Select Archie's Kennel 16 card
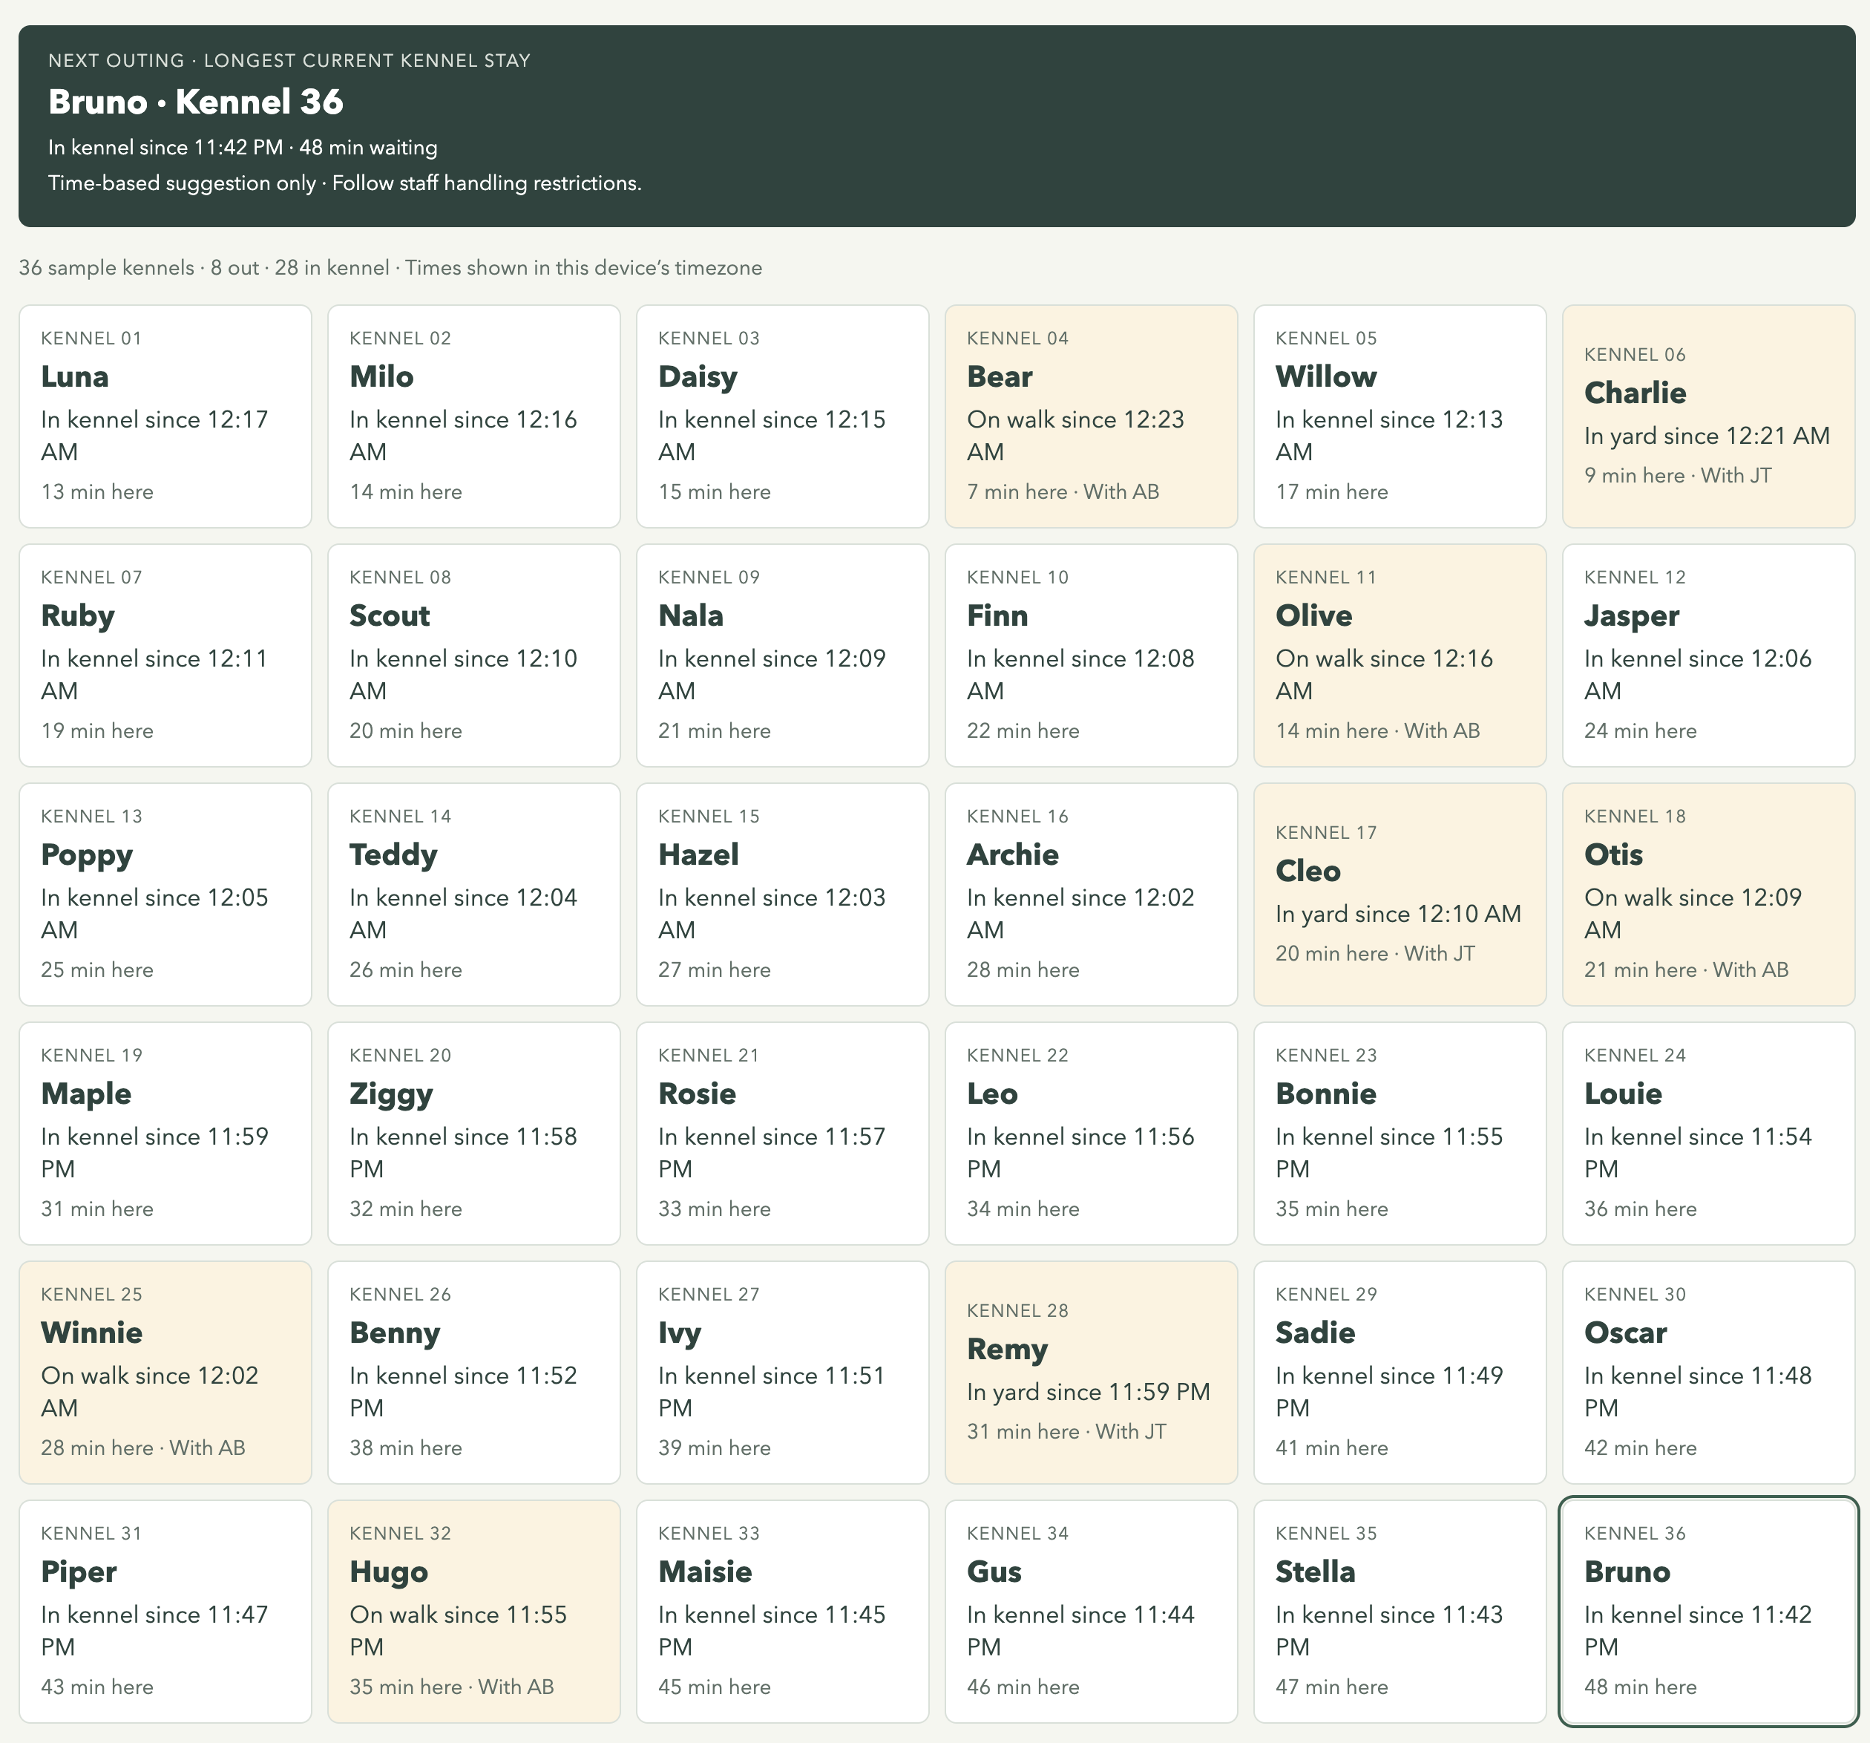Screen dimensions: 1870x1743 tap(1091, 894)
